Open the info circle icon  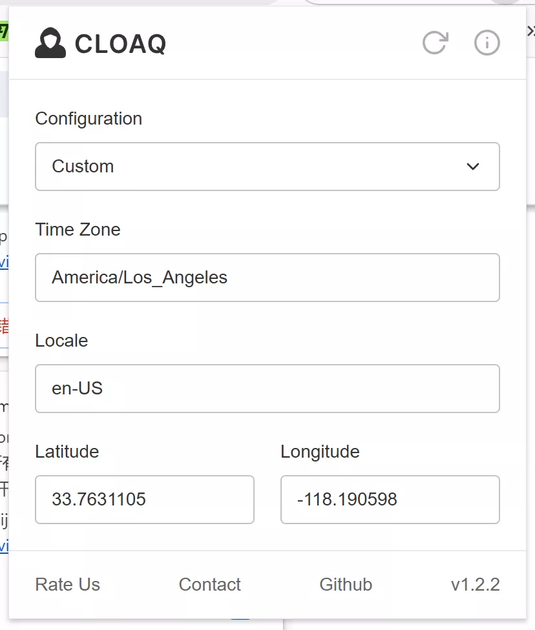(487, 43)
